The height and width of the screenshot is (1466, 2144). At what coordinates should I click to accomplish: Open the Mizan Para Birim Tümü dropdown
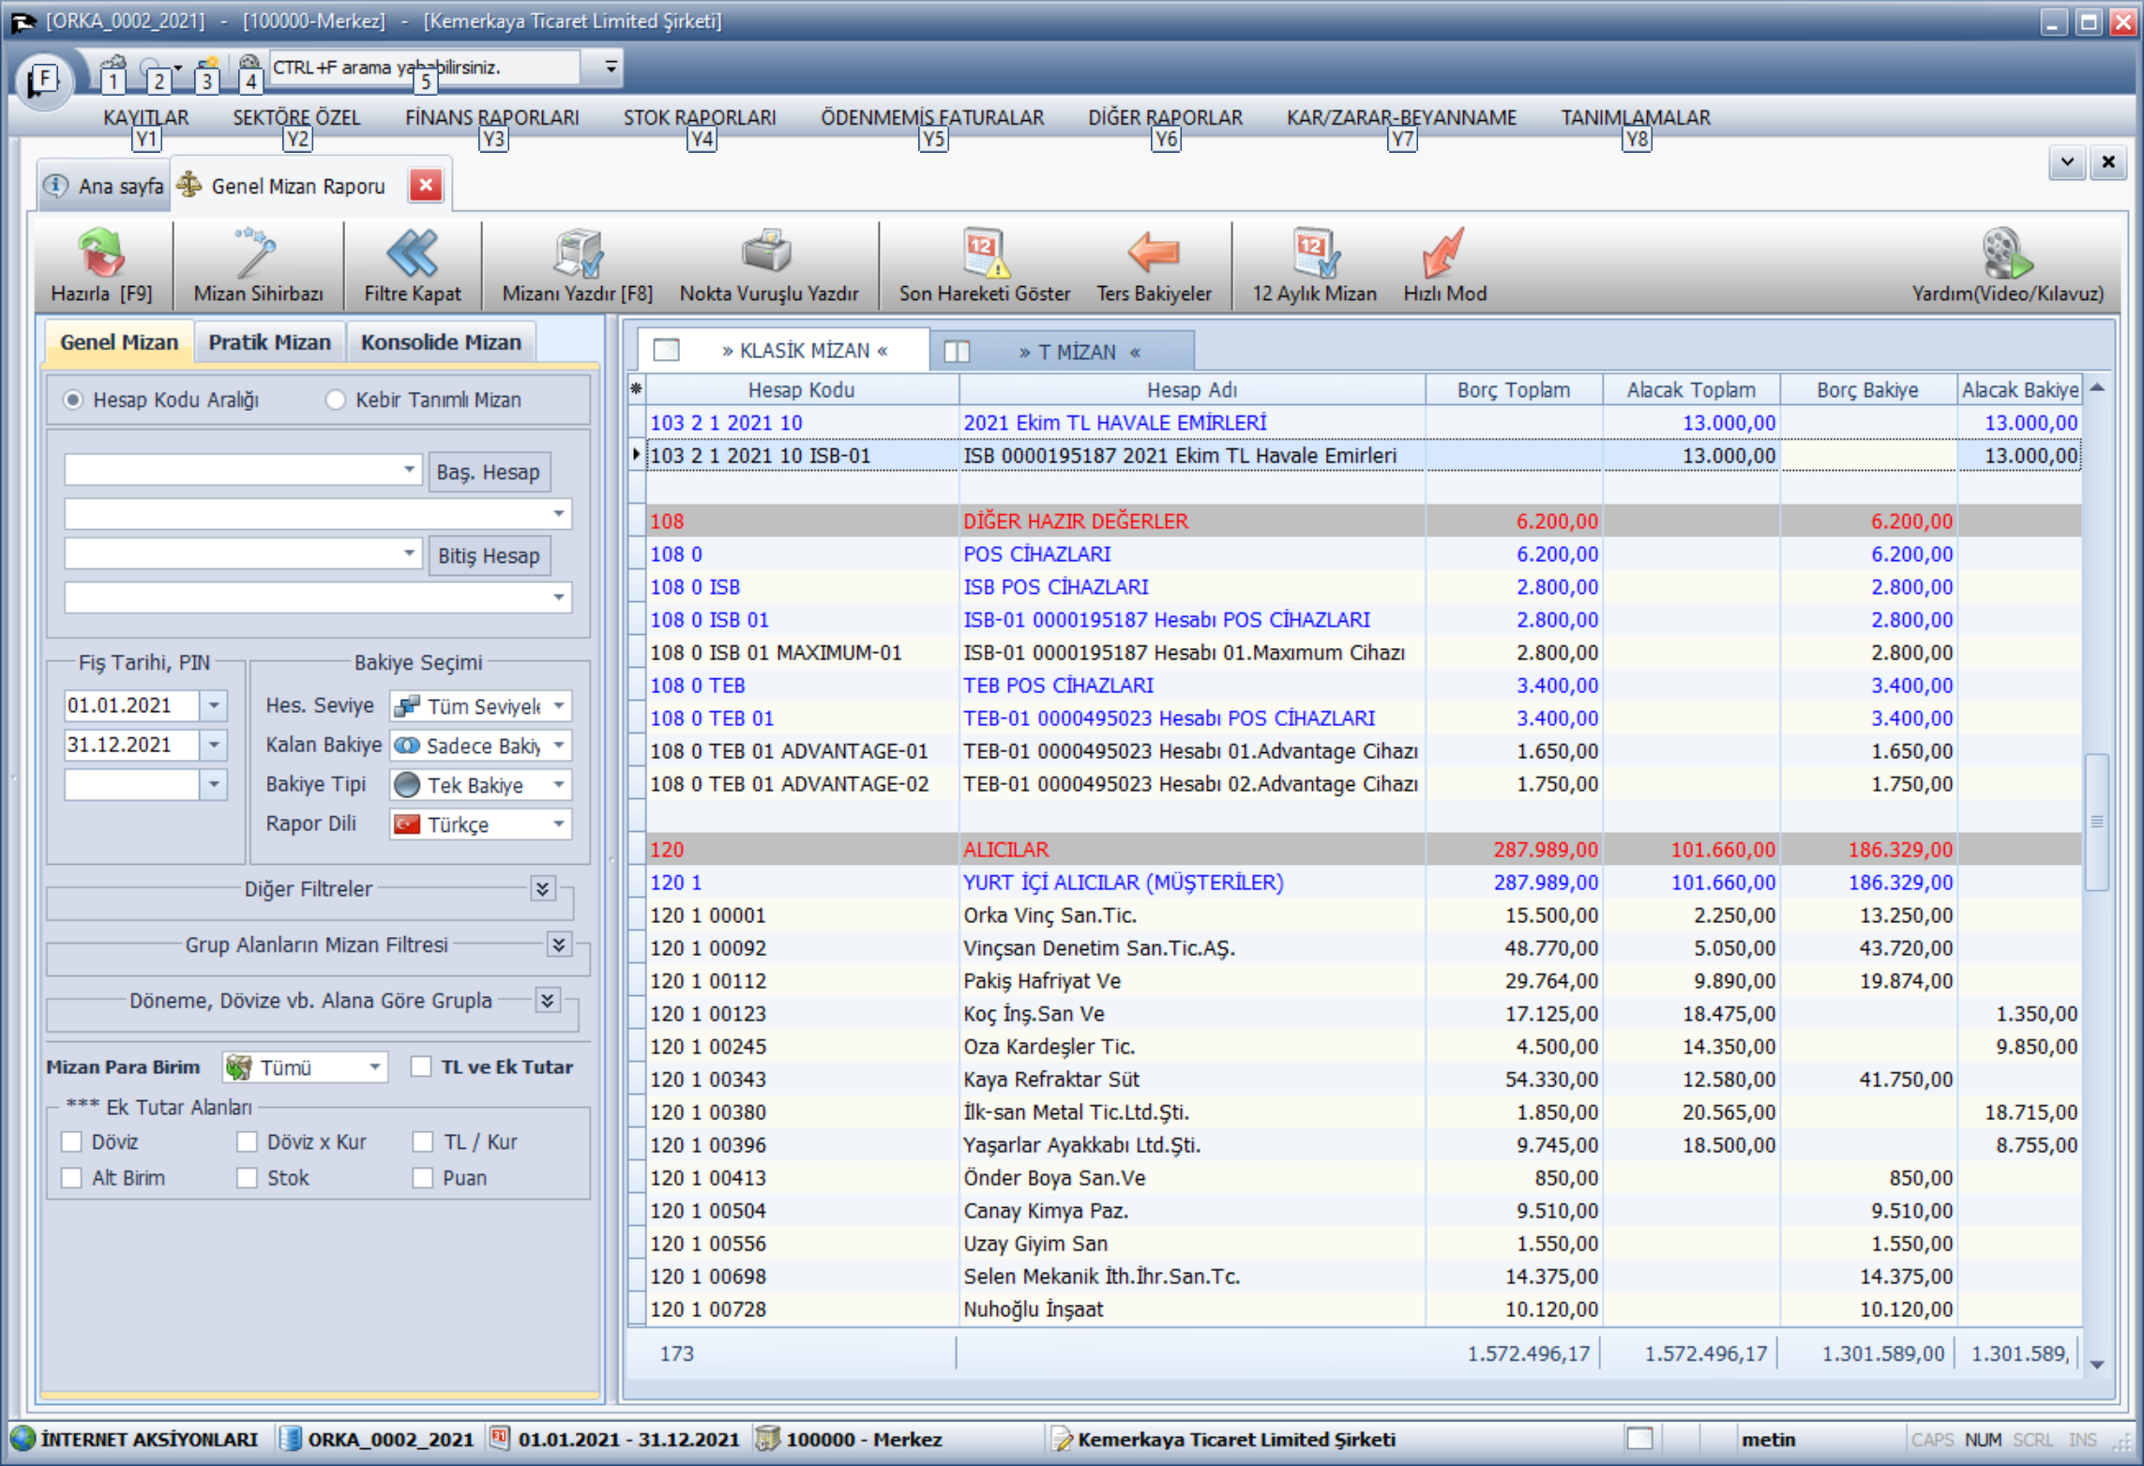coord(375,1066)
